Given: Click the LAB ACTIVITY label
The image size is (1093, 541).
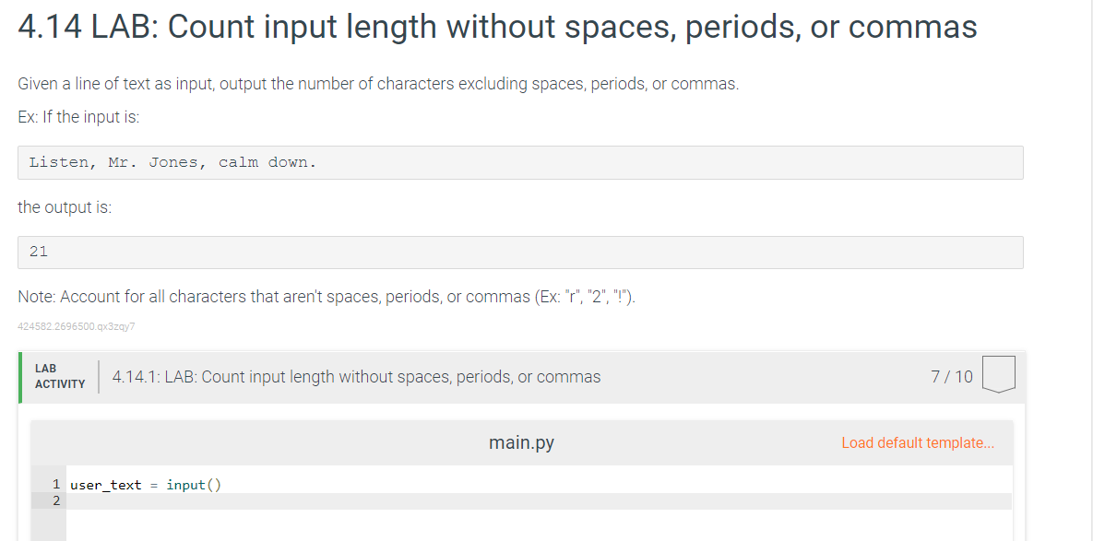Looking at the screenshot, I should (x=60, y=376).
